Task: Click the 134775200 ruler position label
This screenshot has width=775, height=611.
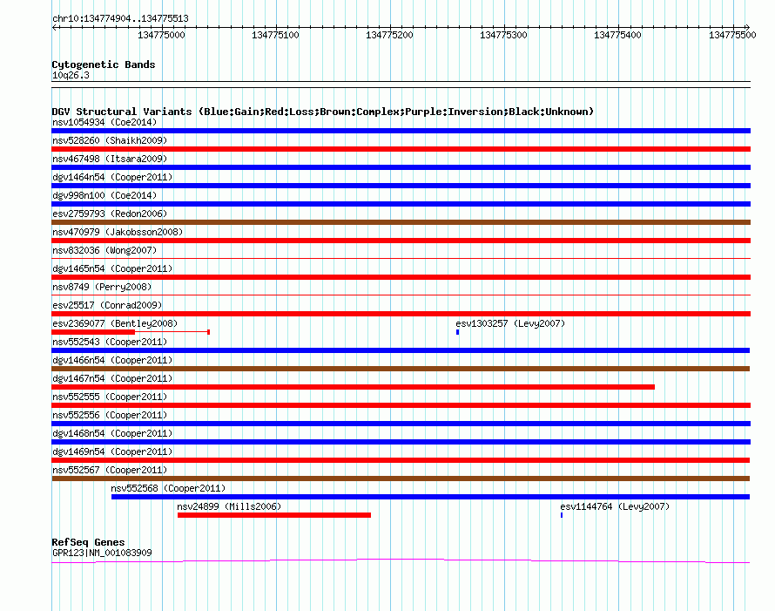Action: tap(389, 35)
